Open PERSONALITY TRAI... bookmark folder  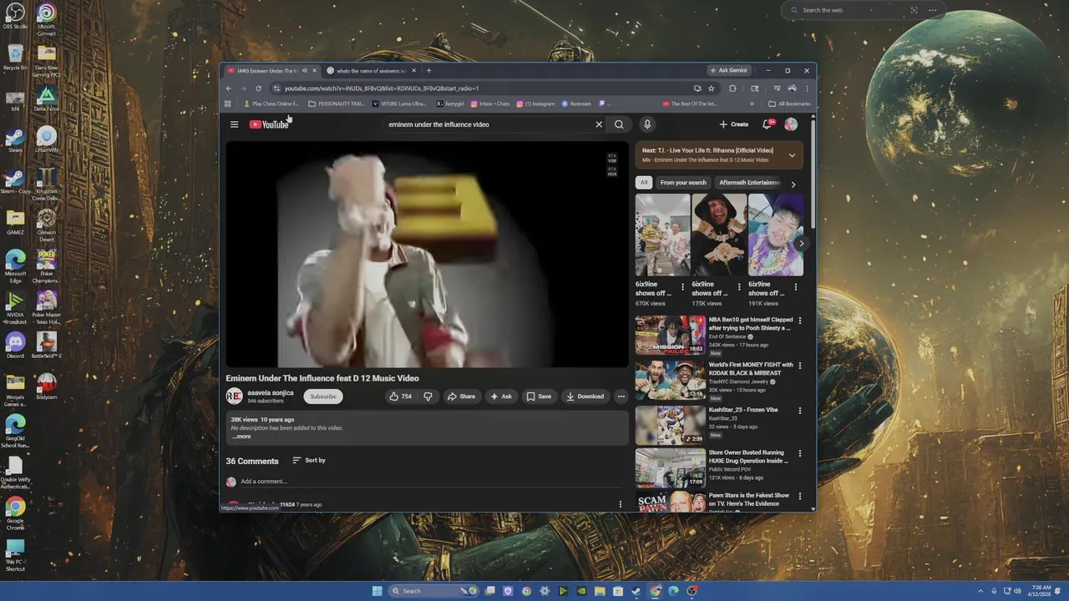337,104
